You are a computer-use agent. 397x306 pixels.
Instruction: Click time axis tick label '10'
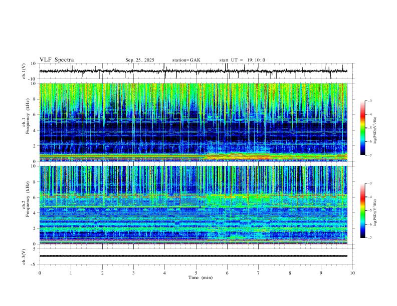[x=352, y=273]
